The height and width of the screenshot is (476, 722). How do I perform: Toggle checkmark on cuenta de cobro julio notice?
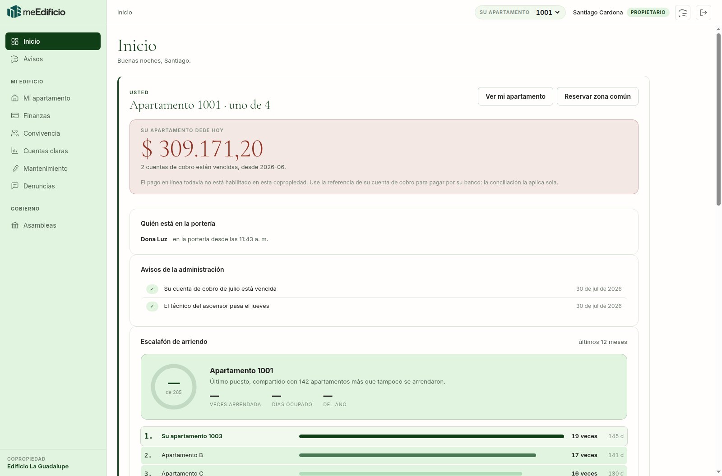pyautogui.click(x=152, y=289)
